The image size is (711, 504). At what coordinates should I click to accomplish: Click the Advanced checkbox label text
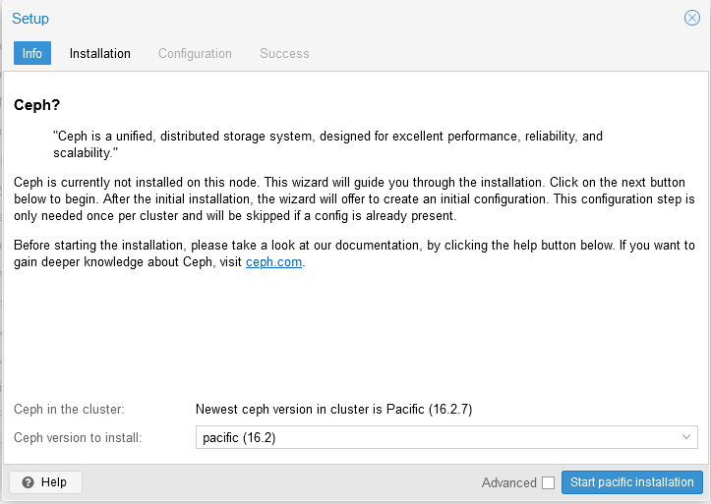[x=509, y=482]
